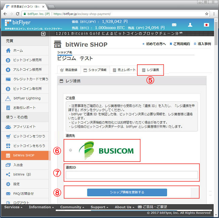
Task: Switch to the 売上レポート tab
Action: [x=124, y=70]
